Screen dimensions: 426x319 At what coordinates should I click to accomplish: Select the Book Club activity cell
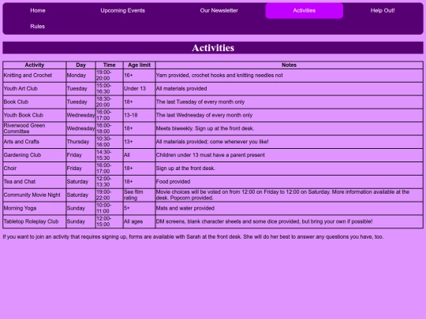(x=35, y=102)
